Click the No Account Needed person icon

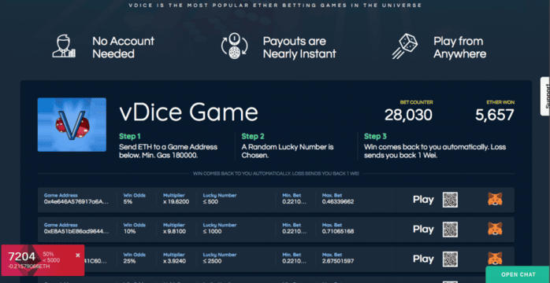click(64, 46)
